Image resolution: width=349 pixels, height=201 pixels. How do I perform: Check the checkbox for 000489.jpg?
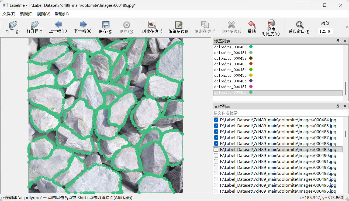(x=216, y=149)
